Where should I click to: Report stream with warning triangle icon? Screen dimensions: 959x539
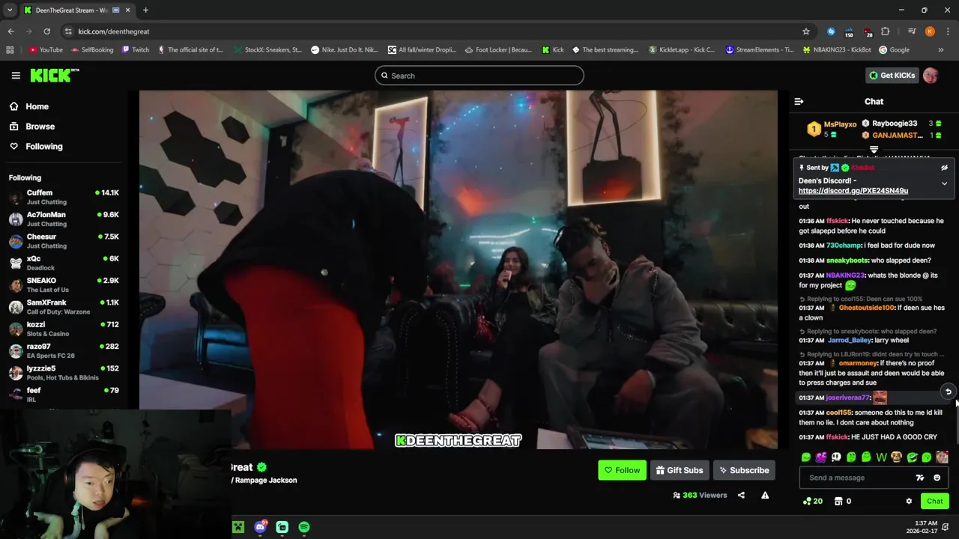765,495
